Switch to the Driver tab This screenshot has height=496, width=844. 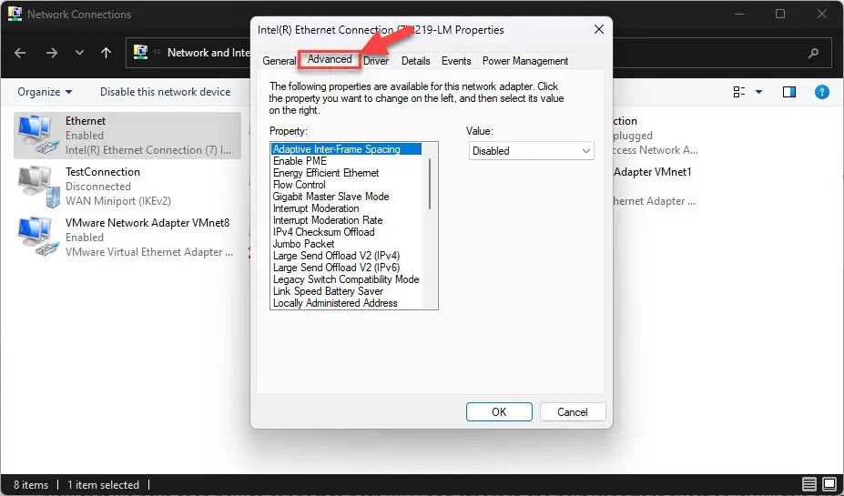pyautogui.click(x=376, y=61)
